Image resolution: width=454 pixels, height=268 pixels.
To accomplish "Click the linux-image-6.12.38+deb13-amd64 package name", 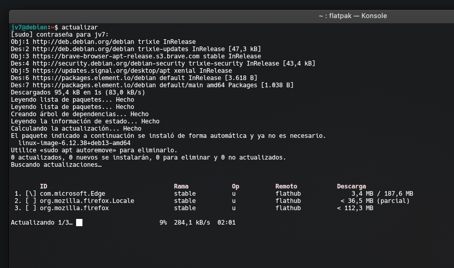I will click(x=75, y=143).
